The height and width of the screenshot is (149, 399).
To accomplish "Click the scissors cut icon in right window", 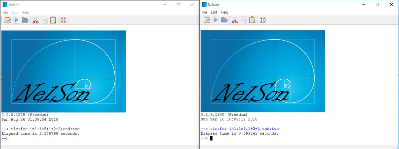I will pos(235,20).
